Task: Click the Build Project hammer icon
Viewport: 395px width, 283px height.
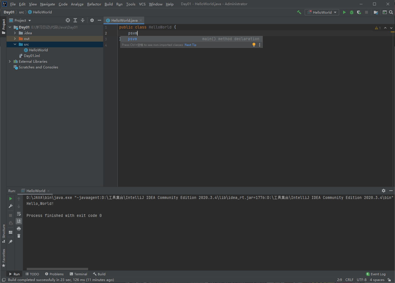Action: (299, 12)
